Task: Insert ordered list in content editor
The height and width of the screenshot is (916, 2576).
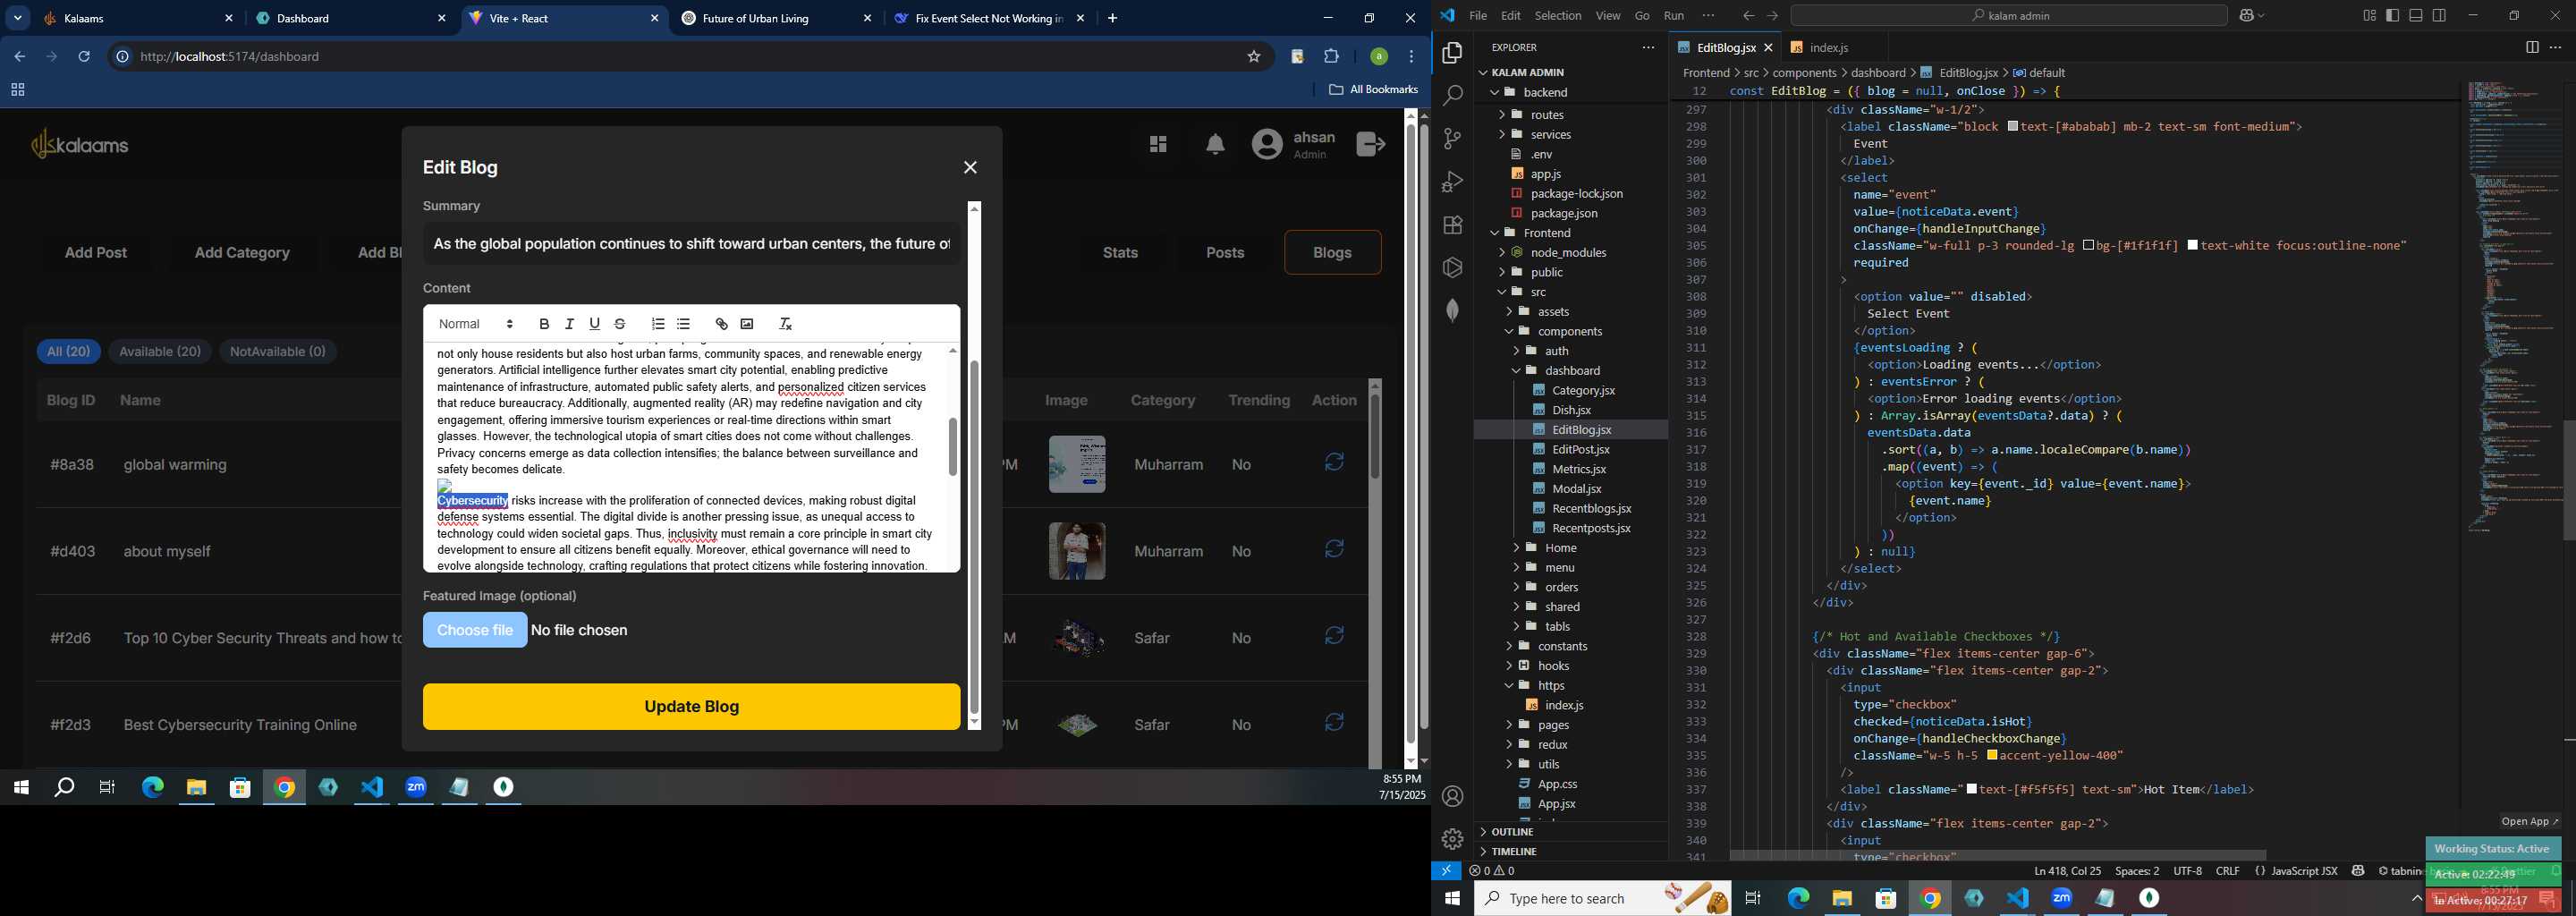Action: 658,324
